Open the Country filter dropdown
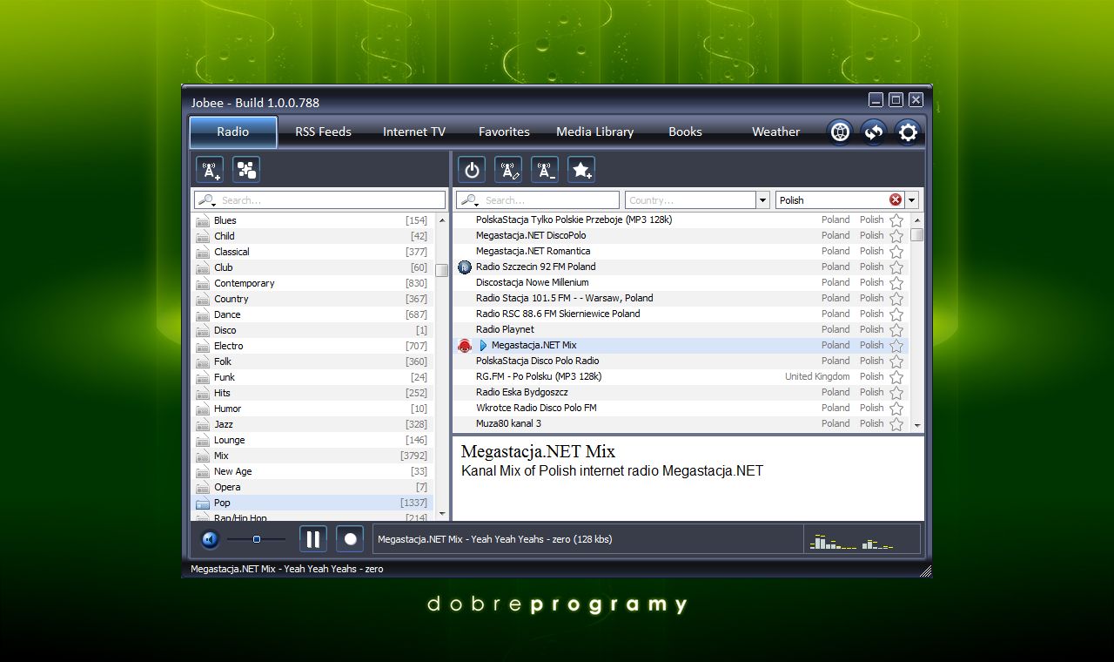 click(x=762, y=199)
